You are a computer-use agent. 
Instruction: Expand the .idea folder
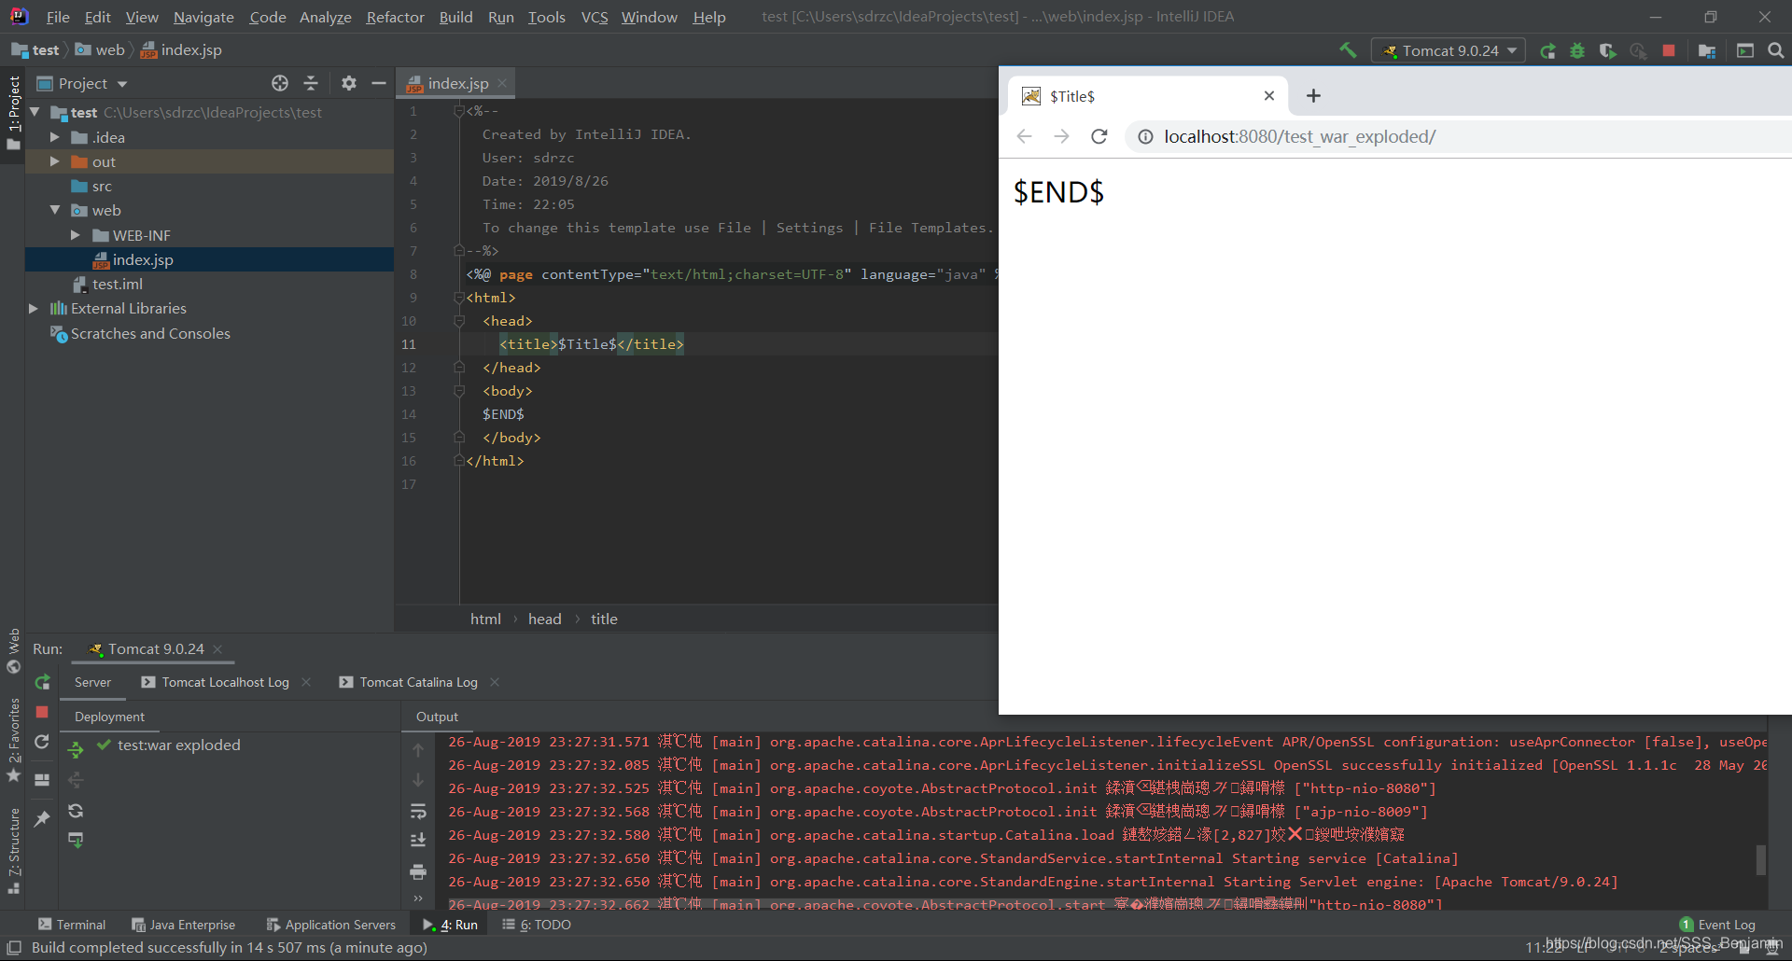pyautogui.click(x=54, y=137)
